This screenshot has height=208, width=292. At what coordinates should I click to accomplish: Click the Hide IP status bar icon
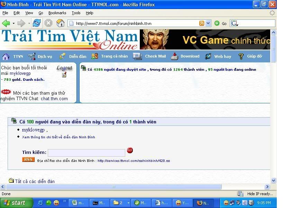240,194
